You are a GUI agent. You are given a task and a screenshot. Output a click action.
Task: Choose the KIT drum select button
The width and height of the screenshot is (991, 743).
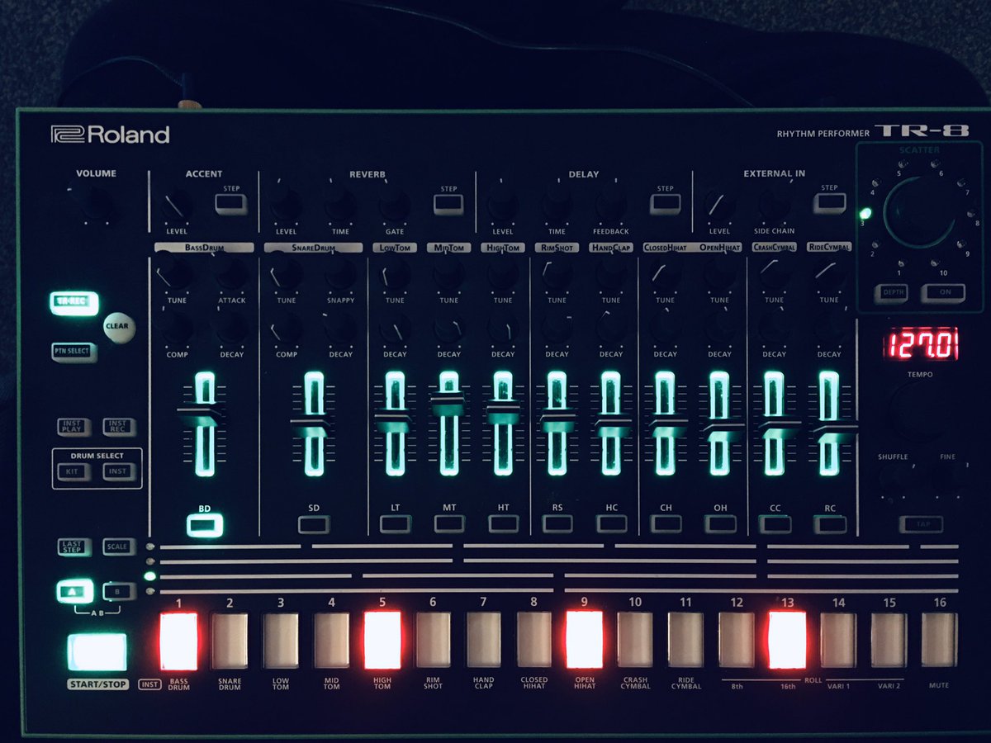click(73, 471)
